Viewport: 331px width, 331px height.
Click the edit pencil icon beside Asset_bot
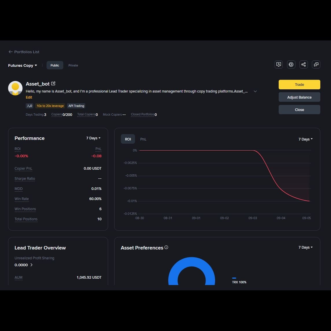53,84
